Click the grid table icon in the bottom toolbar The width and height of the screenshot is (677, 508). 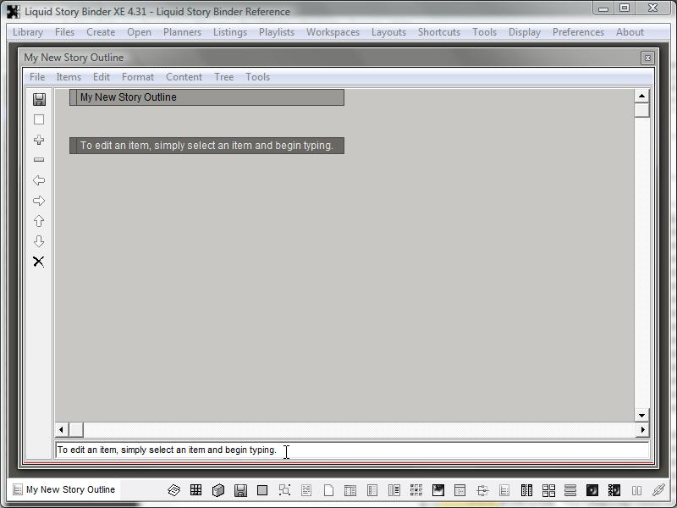point(195,489)
